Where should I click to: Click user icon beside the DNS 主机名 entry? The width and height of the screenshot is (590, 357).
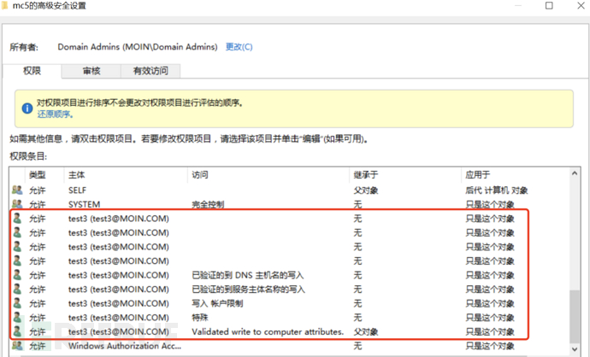(x=17, y=275)
